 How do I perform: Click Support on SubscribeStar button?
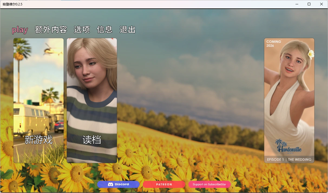coord(209,184)
